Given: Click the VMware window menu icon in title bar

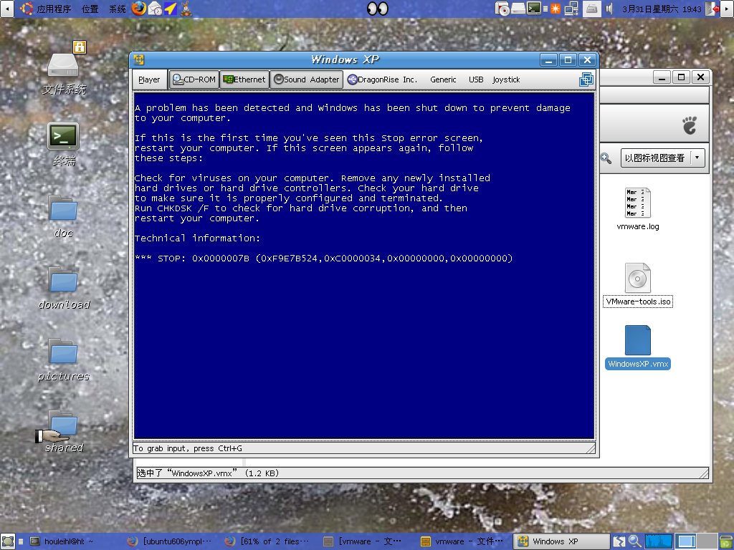Looking at the screenshot, I should click(x=139, y=60).
